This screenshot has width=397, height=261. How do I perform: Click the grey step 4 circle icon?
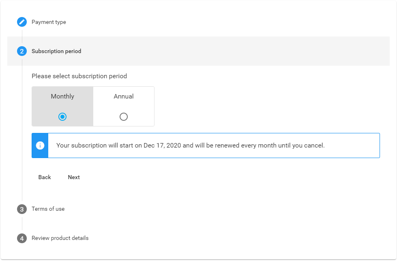coord(22,238)
